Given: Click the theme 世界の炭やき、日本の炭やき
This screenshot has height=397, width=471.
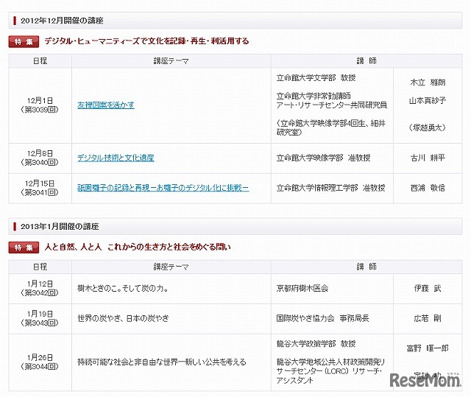Looking at the screenshot, I should (123, 318).
